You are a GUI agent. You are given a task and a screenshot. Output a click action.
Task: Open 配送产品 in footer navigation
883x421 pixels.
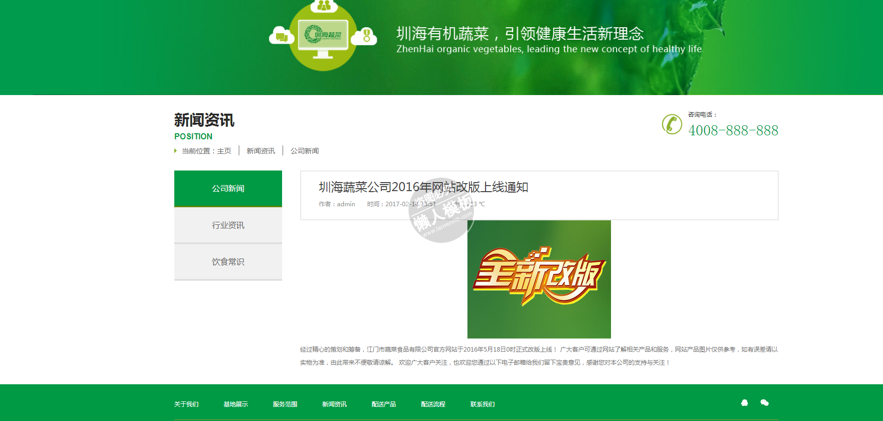(x=384, y=404)
